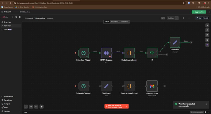The height and width of the screenshot is (114, 211).
Task: Click the Logs pop-out icon
Action: [206, 112]
